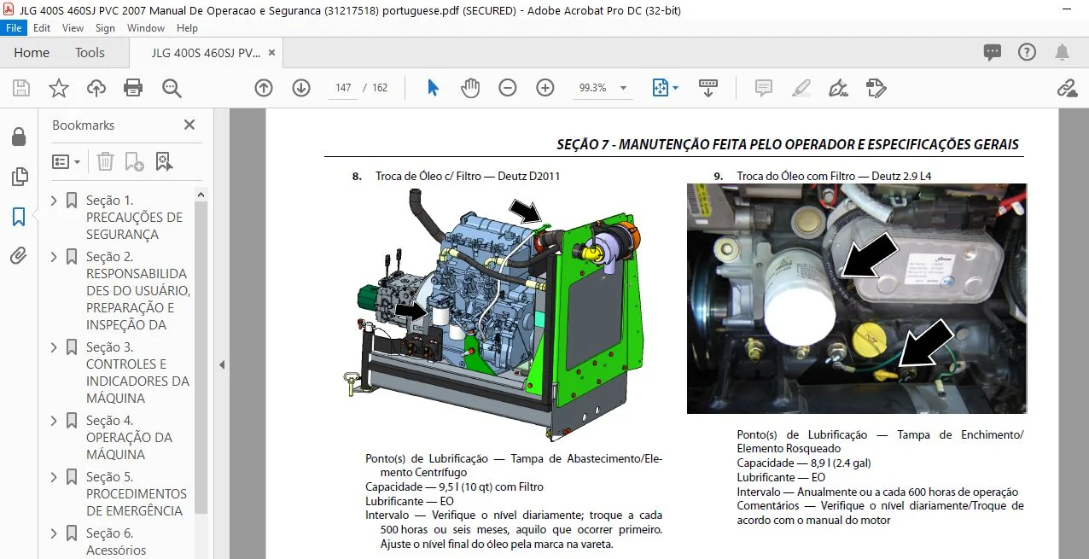Click the page number field showing 147
The height and width of the screenshot is (559, 1089).
tap(343, 88)
